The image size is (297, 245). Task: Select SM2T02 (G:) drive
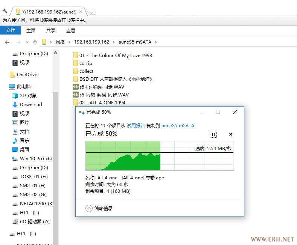pyautogui.click(x=29, y=195)
